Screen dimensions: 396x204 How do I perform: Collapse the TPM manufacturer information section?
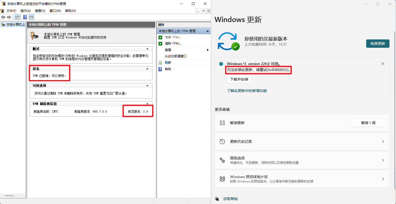(147, 104)
